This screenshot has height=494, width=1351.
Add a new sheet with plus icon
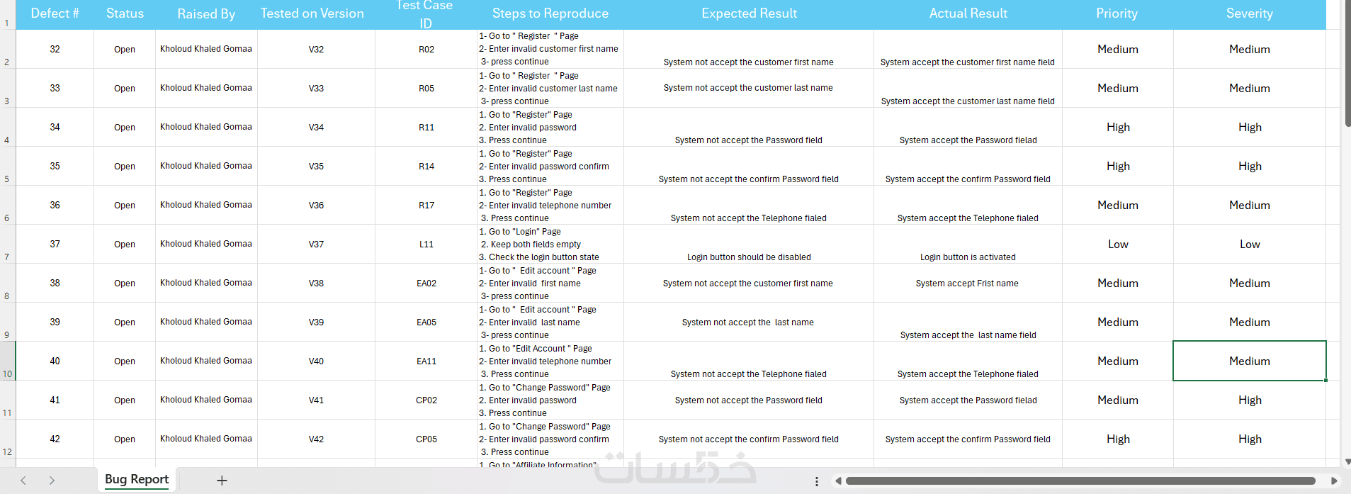[x=222, y=481]
